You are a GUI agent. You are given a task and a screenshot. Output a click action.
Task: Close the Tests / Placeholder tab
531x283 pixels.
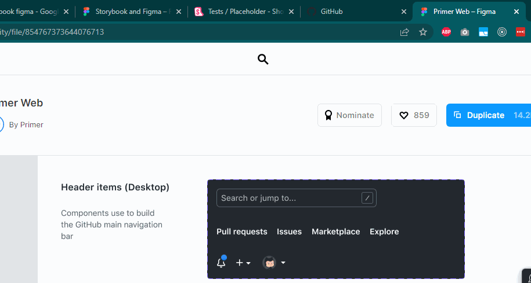291,12
